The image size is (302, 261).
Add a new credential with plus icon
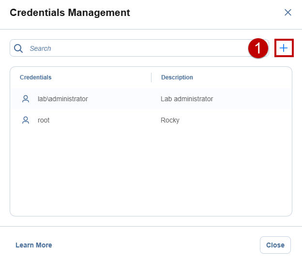click(x=284, y=48)
